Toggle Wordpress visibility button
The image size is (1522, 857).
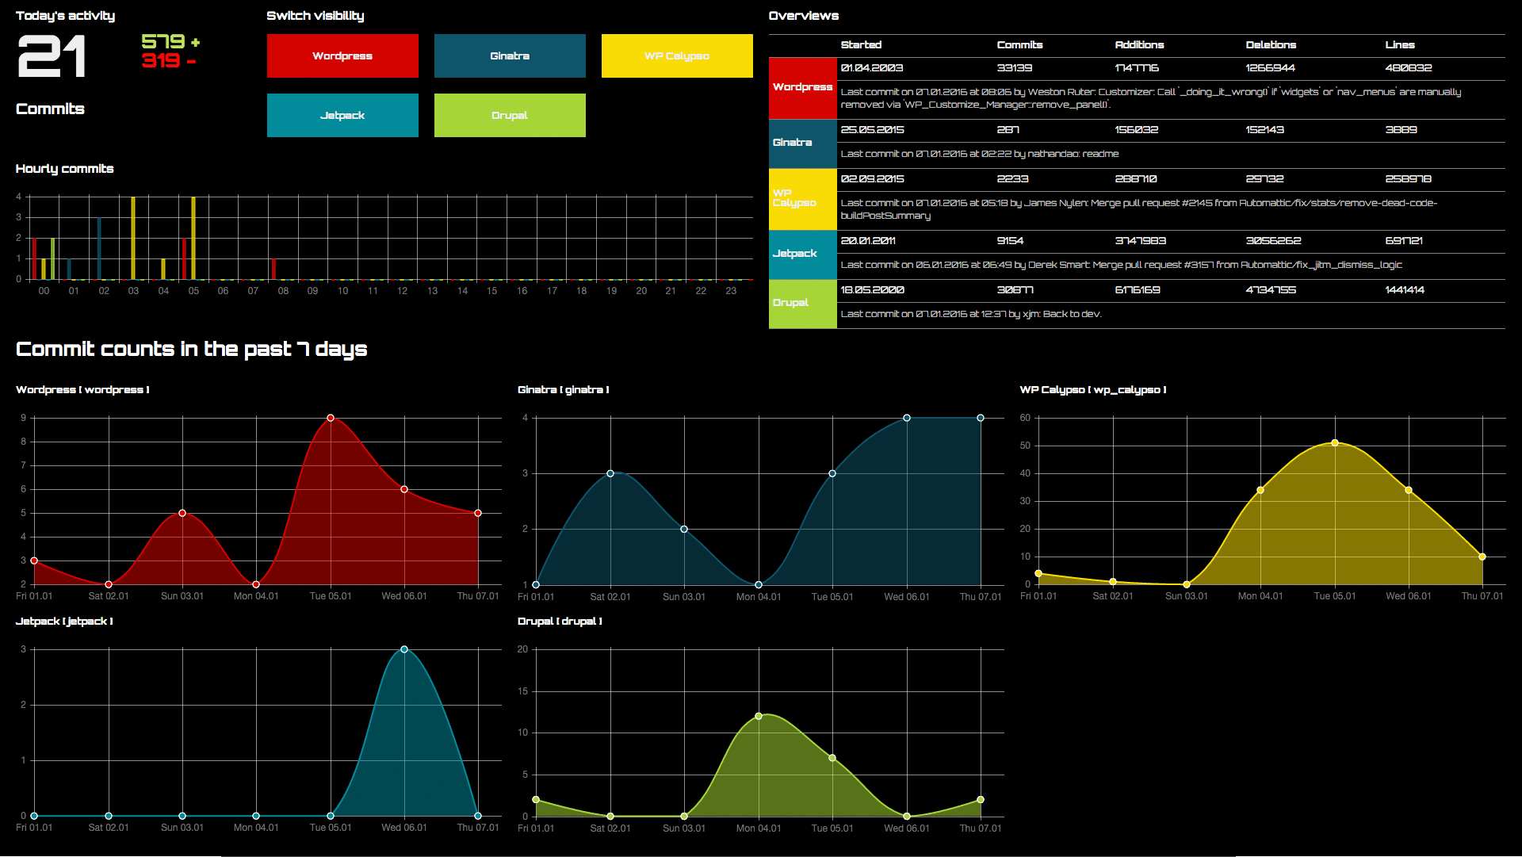pyautogui.click(x=342, y=55)
